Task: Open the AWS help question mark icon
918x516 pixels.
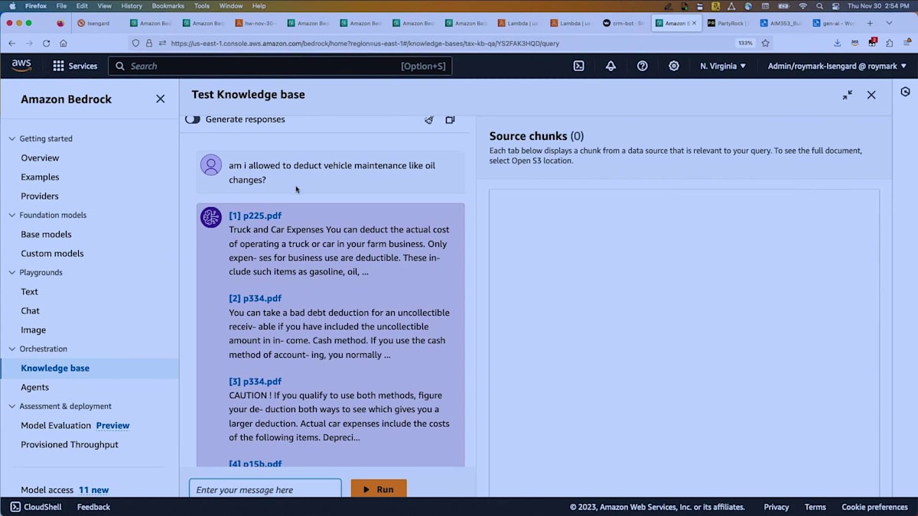Action: click(643, 66)
